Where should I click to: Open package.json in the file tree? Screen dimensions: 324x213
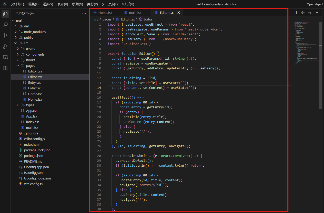pos(34,156)
